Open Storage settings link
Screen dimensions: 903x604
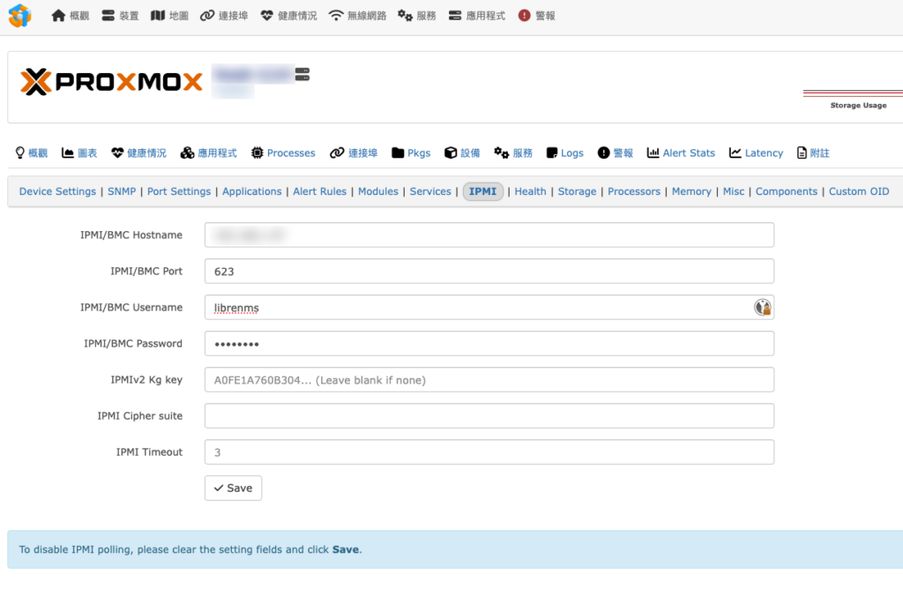tap(577, 191)
